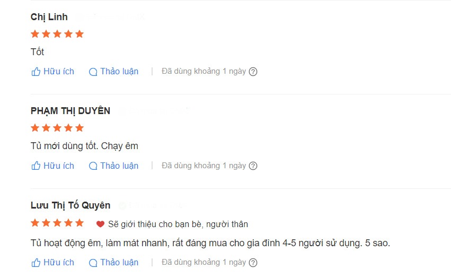Viewport: 451px width, 277px height.
Task: Click the five-star rating of PHẠM THỊ DUYÊN
Action: tap(57, 128)
